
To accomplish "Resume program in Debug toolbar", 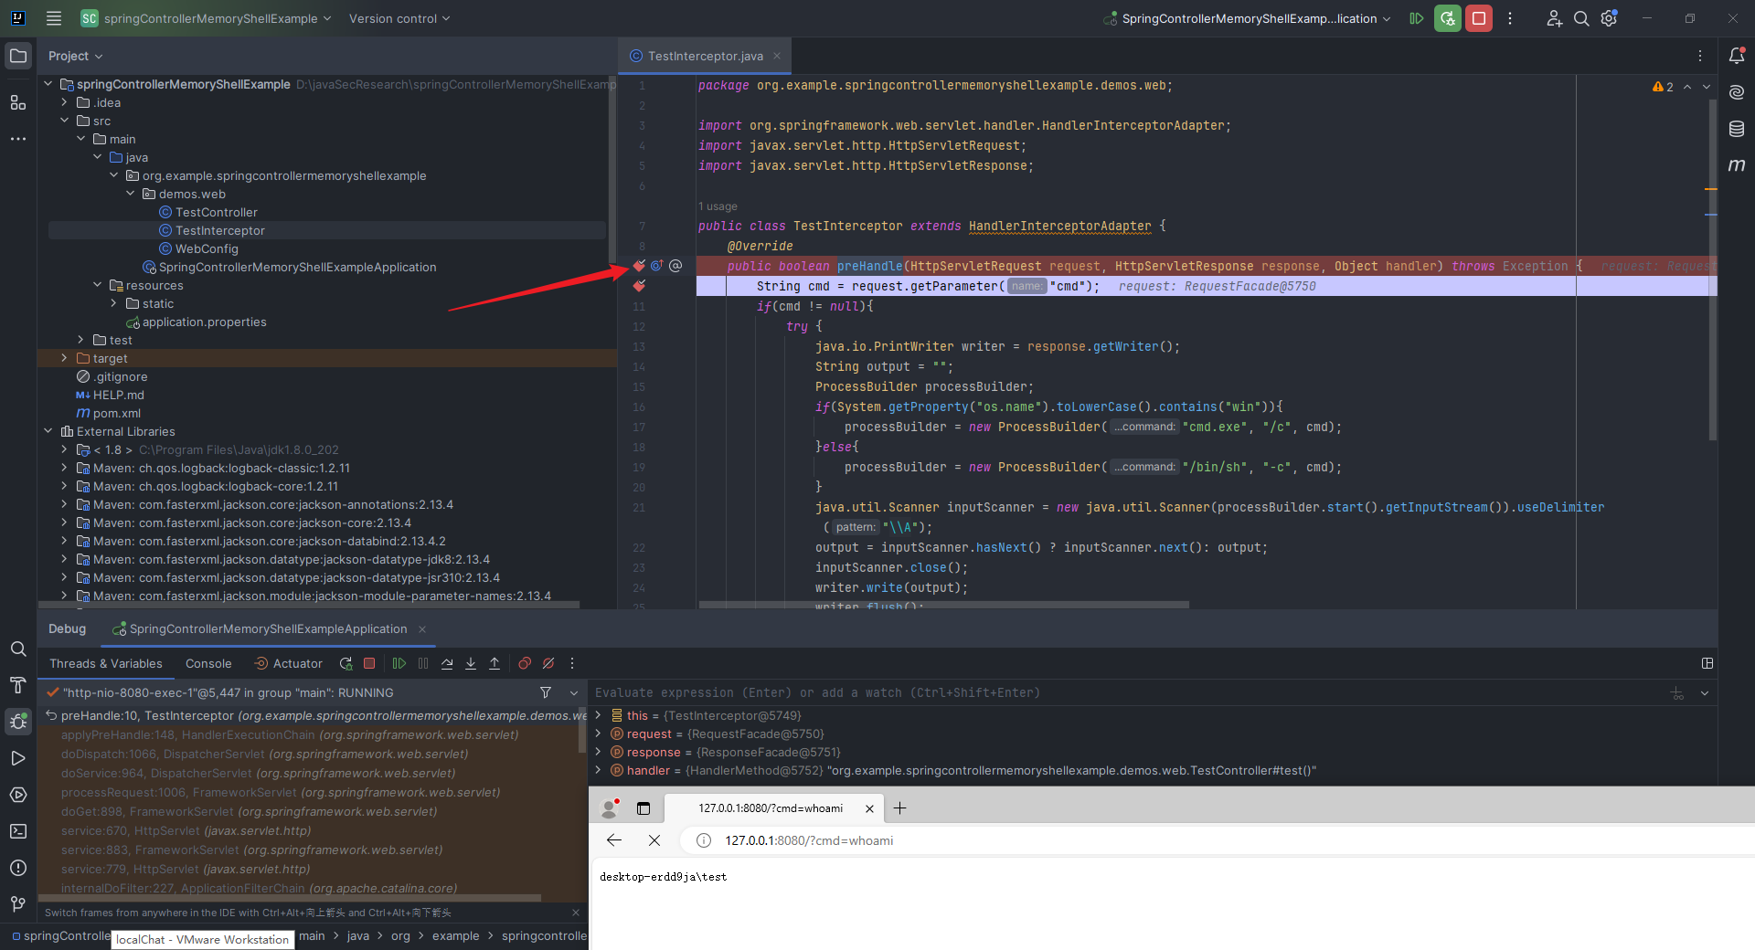I will [x=399, y=664].
